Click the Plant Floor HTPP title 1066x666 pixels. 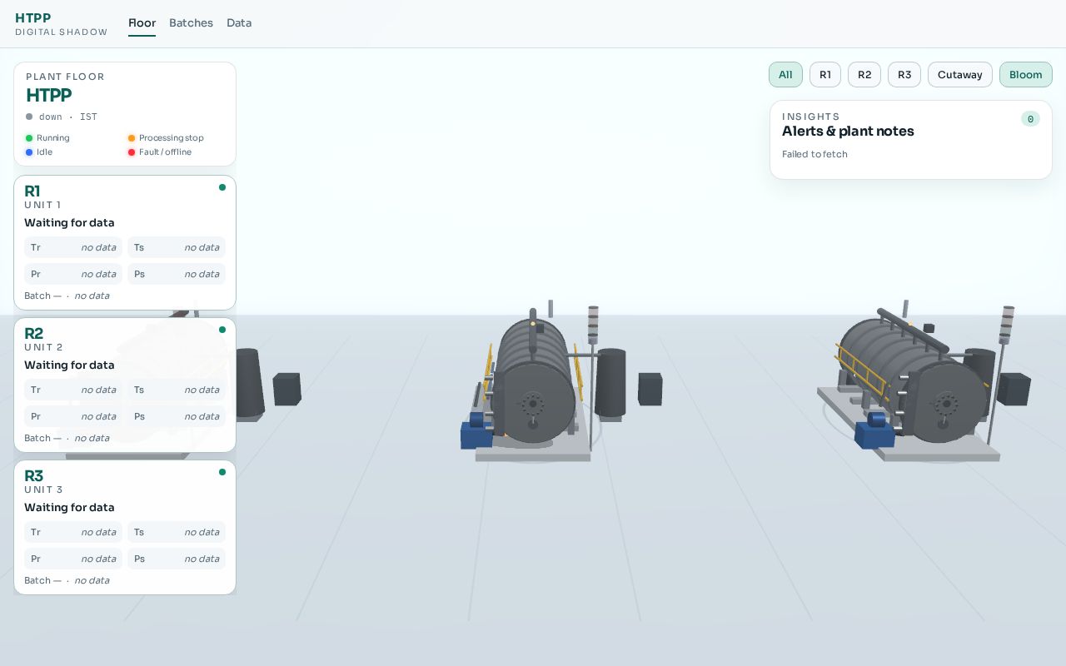pyautogui.click(x=49, y=95)
